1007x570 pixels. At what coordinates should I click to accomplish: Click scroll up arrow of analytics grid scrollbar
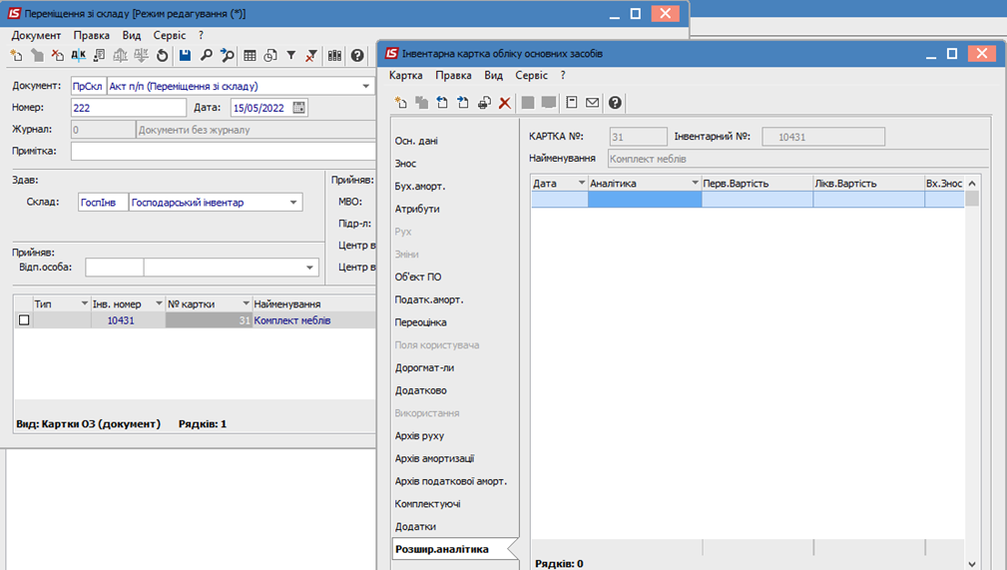972,183
